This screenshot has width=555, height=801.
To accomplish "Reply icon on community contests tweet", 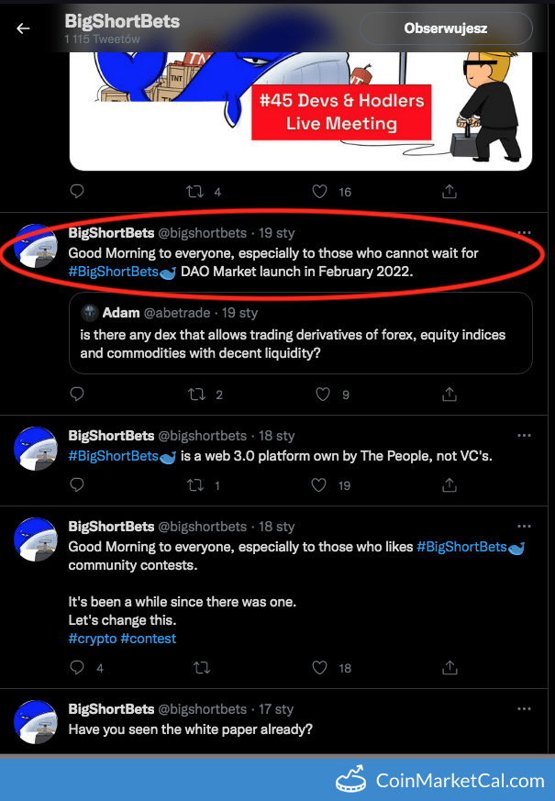I will pyautogui.click(x=77, y=667).
